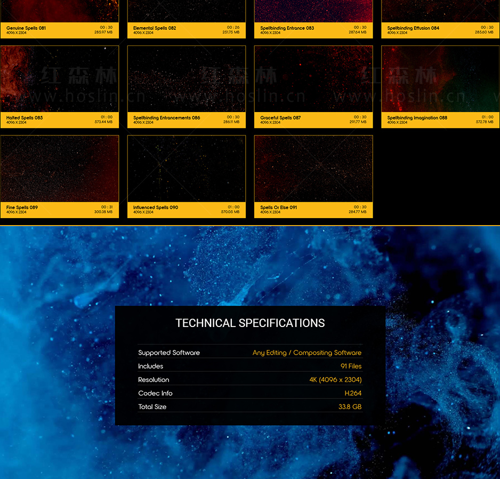The height and width of the screenshot is (479, 500).
Task: Click the 251.75 MB file size
Action: pos(231,32)
